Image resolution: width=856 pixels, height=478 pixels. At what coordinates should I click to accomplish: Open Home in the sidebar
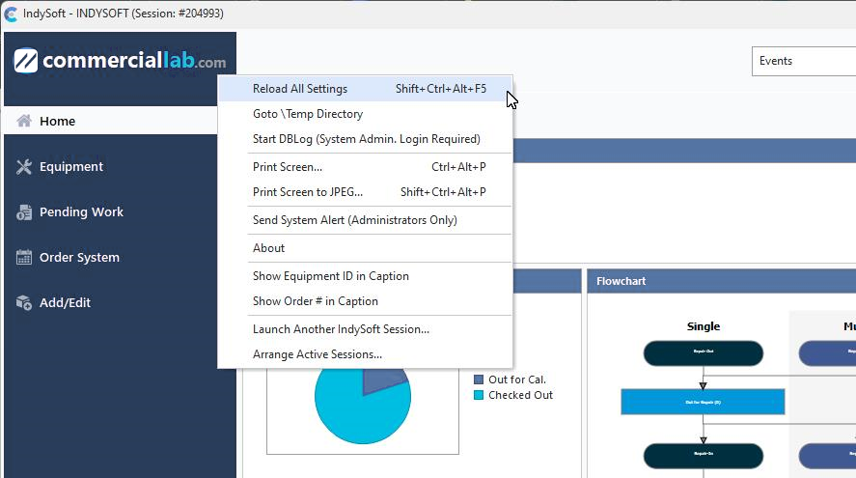111,121
